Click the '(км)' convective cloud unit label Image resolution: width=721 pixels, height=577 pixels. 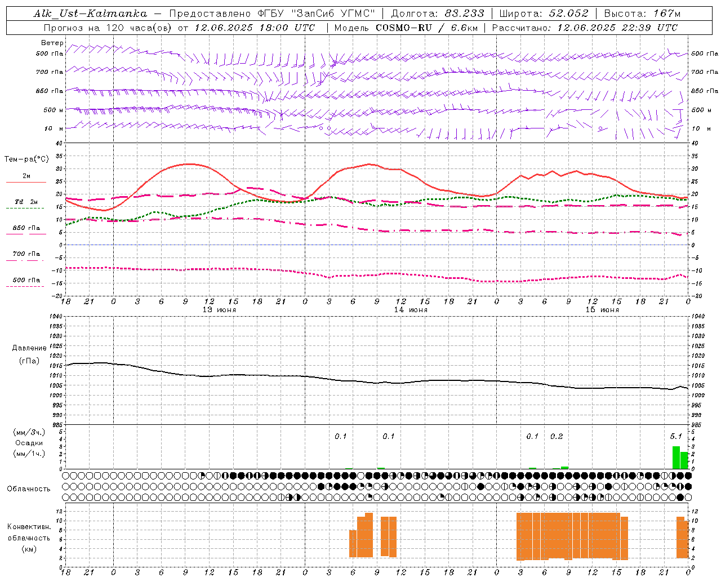pos(29,549)
